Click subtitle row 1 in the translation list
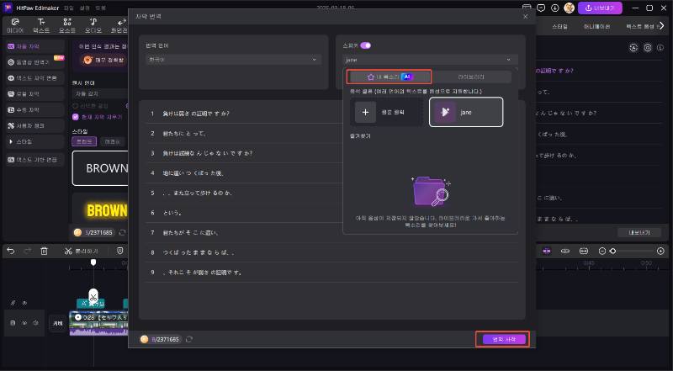673x371 pixels. [x=331, y=114]
